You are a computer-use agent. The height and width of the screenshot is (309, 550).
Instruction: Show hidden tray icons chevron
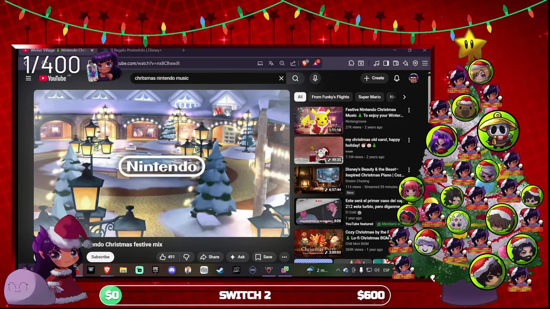point(338,270)
